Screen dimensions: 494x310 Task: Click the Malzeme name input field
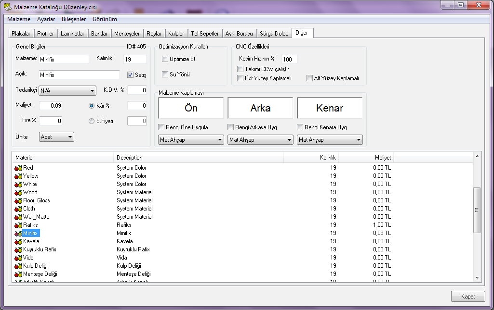[64, 60]
